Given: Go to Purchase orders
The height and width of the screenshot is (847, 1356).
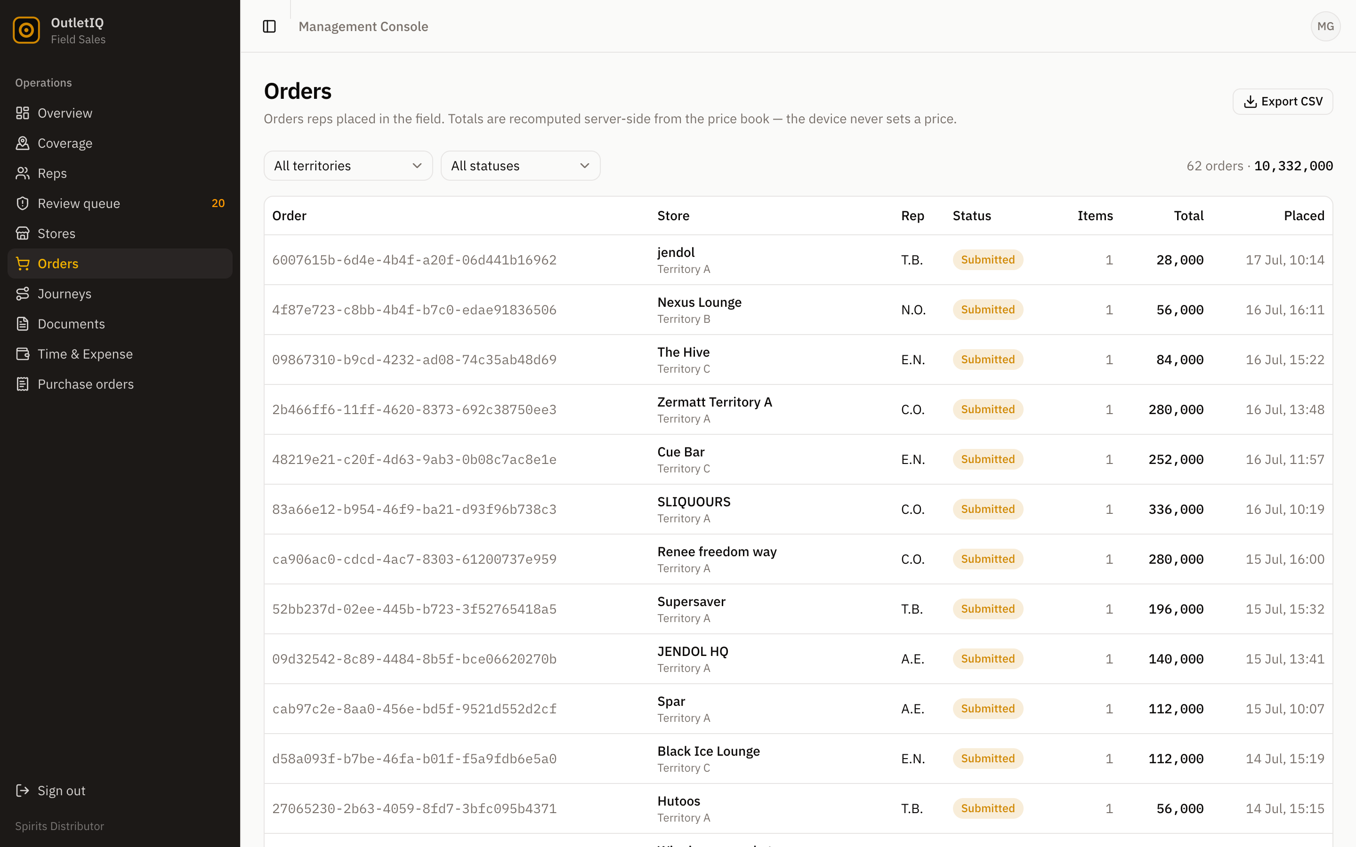Looking at the screenshot, I should [x=120, y=384].
